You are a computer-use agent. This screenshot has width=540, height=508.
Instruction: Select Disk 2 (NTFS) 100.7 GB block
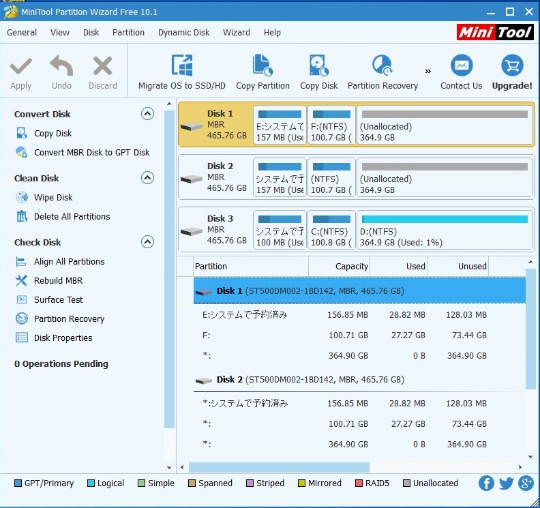[331, 177]
